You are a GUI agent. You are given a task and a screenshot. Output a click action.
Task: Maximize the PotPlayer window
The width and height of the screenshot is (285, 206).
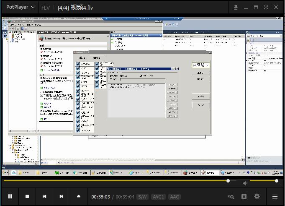click(x=256, y=8)
